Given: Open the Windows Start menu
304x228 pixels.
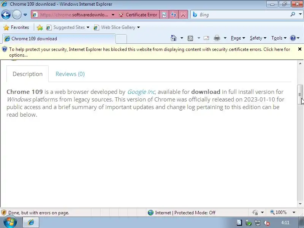Looking at the screenshot, I should 10,223.
